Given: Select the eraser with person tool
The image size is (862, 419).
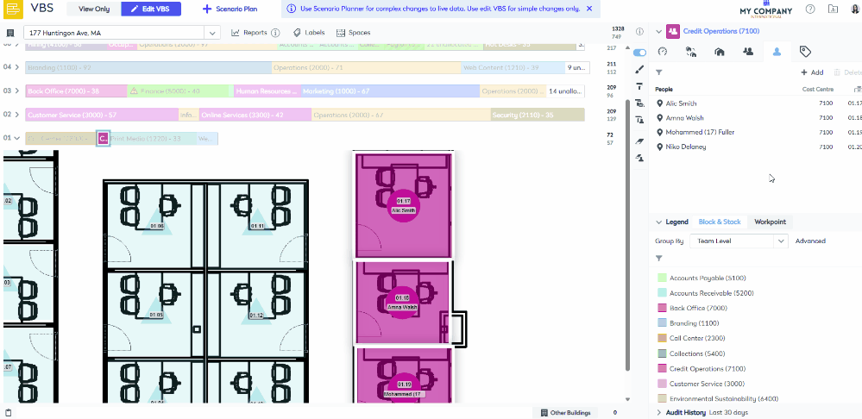Looking at the screenshot, I should (x=639, y=158).
